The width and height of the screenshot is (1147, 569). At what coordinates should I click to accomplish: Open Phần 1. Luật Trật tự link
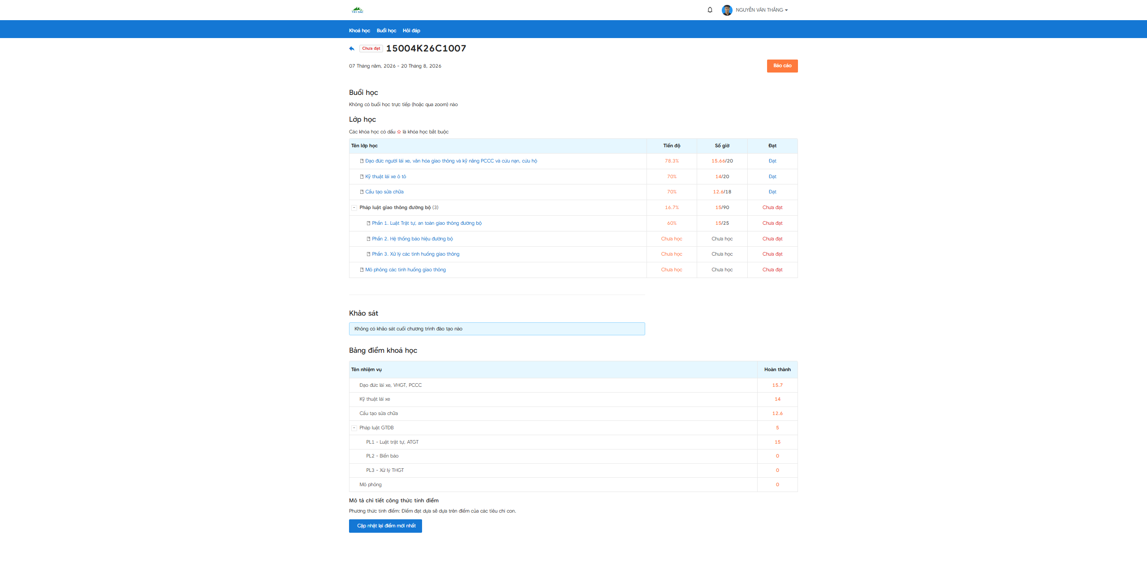pyautogui.click(x=427, y=223)
